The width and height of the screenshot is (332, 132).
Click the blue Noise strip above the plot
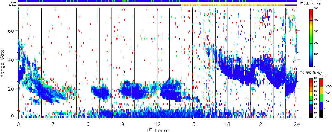click(158, 1)
